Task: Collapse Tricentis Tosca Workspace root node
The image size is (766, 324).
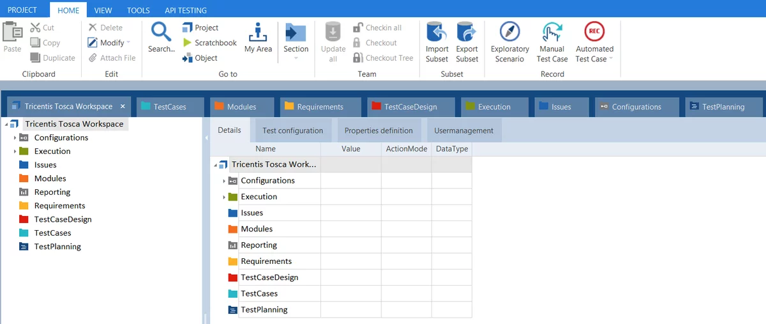Action: click(x=5, y=124)
